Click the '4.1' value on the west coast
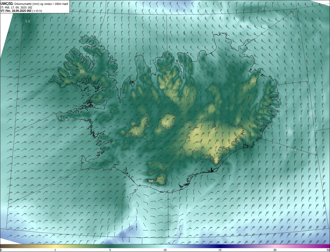The image size is (330, 252). click(x=61, y=118)
